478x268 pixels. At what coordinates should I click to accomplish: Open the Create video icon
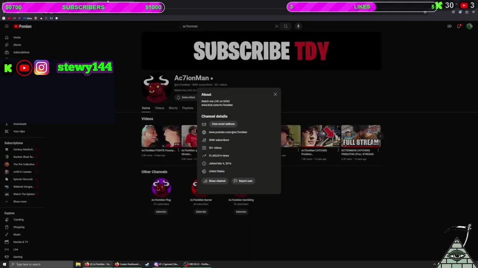[x=449, y=26]
